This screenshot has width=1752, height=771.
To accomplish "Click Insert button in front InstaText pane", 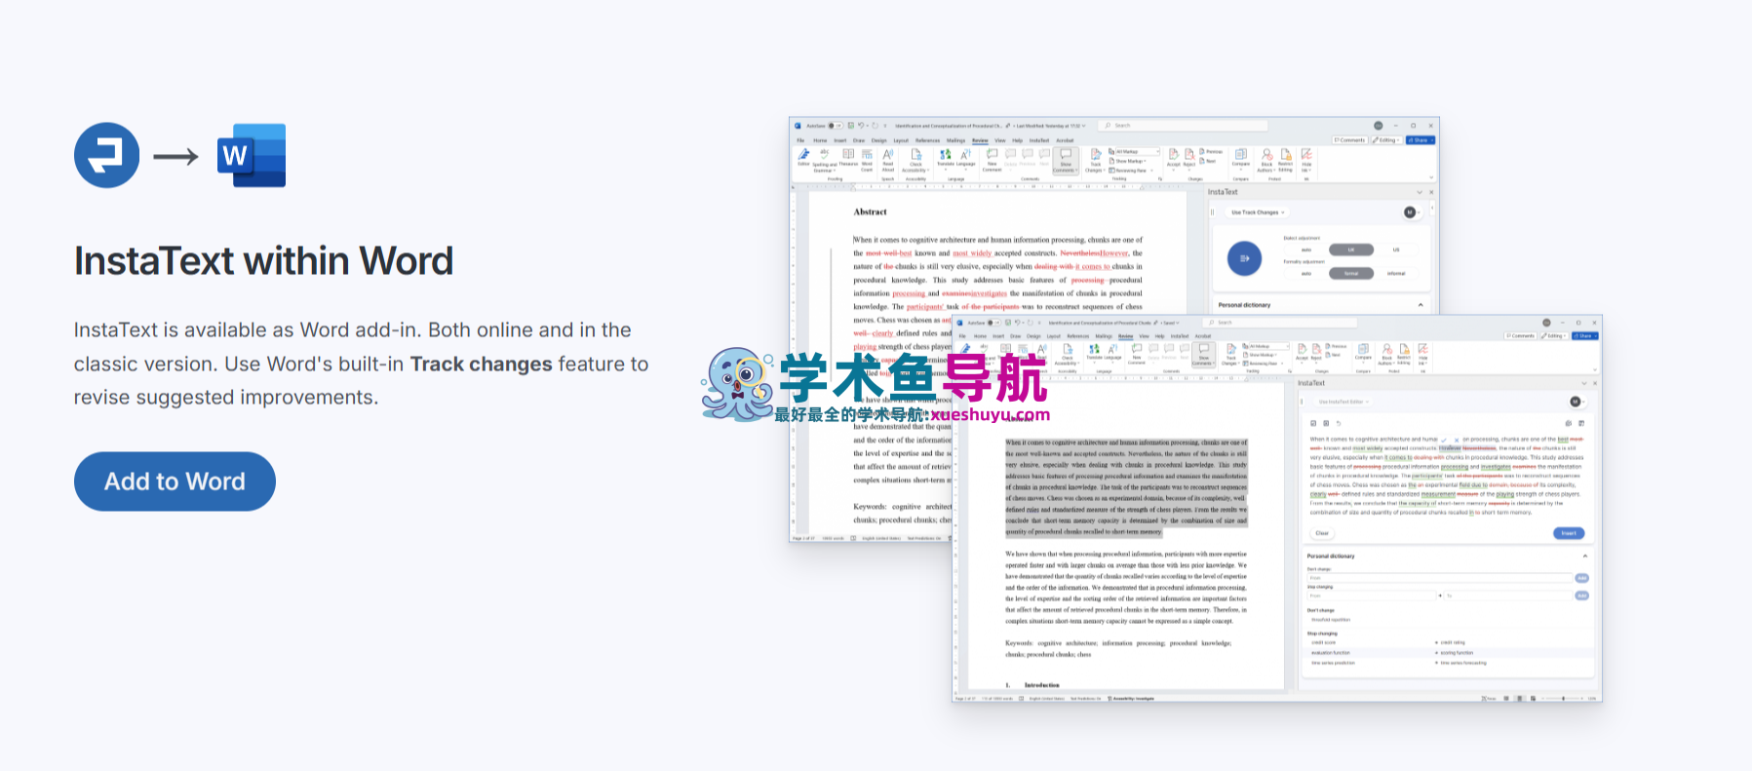I will pos(1569,533).
